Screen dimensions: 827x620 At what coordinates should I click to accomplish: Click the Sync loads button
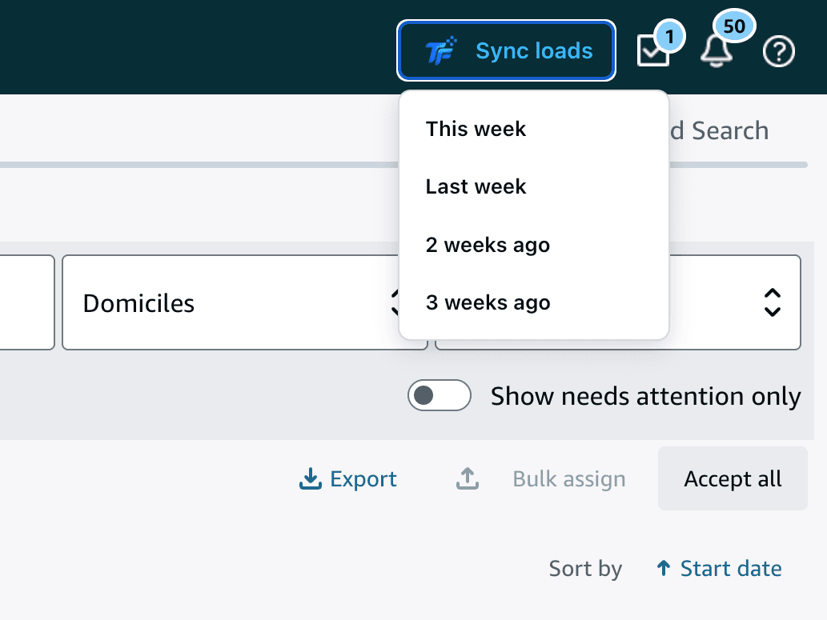coord(506,50)
